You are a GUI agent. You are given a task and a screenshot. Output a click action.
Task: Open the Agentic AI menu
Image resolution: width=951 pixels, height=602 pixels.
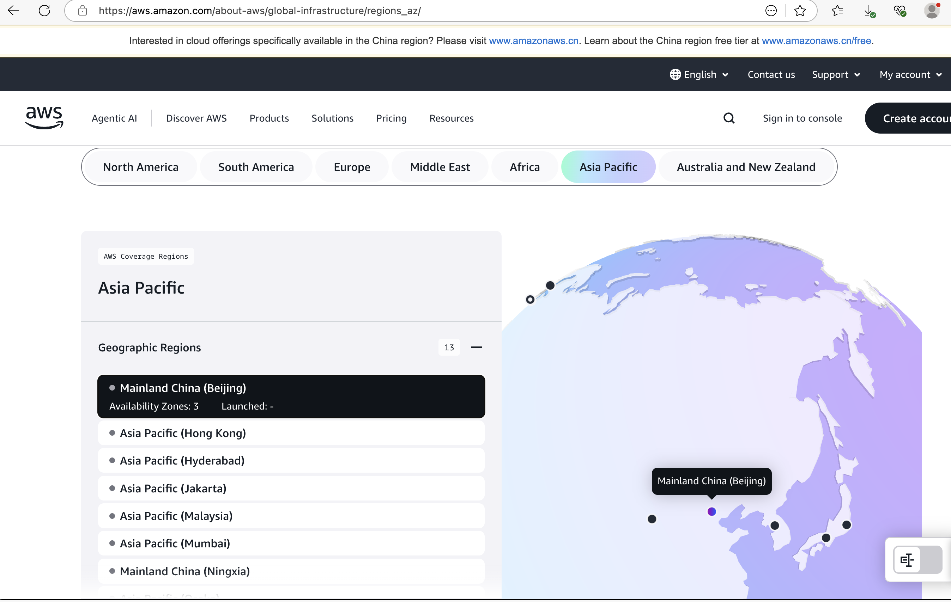click(x=114, y=118)
